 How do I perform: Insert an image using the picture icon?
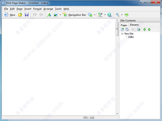coord(56,15)
